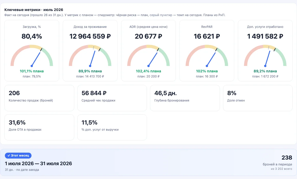Open date range 1 июля 2026 — 31 июля 2026

pyautogui.click(x=38, y=163)
